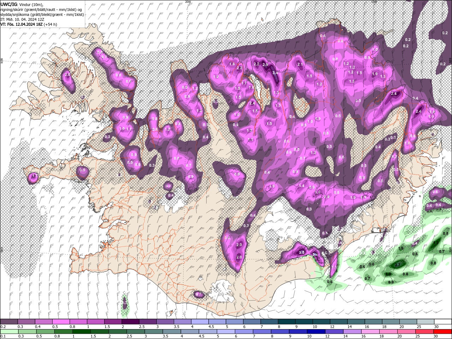The height and width of the screenshot is (339, 452).
Task: Click the bright red 30 rain legend swatch
Action: [443, 332]
